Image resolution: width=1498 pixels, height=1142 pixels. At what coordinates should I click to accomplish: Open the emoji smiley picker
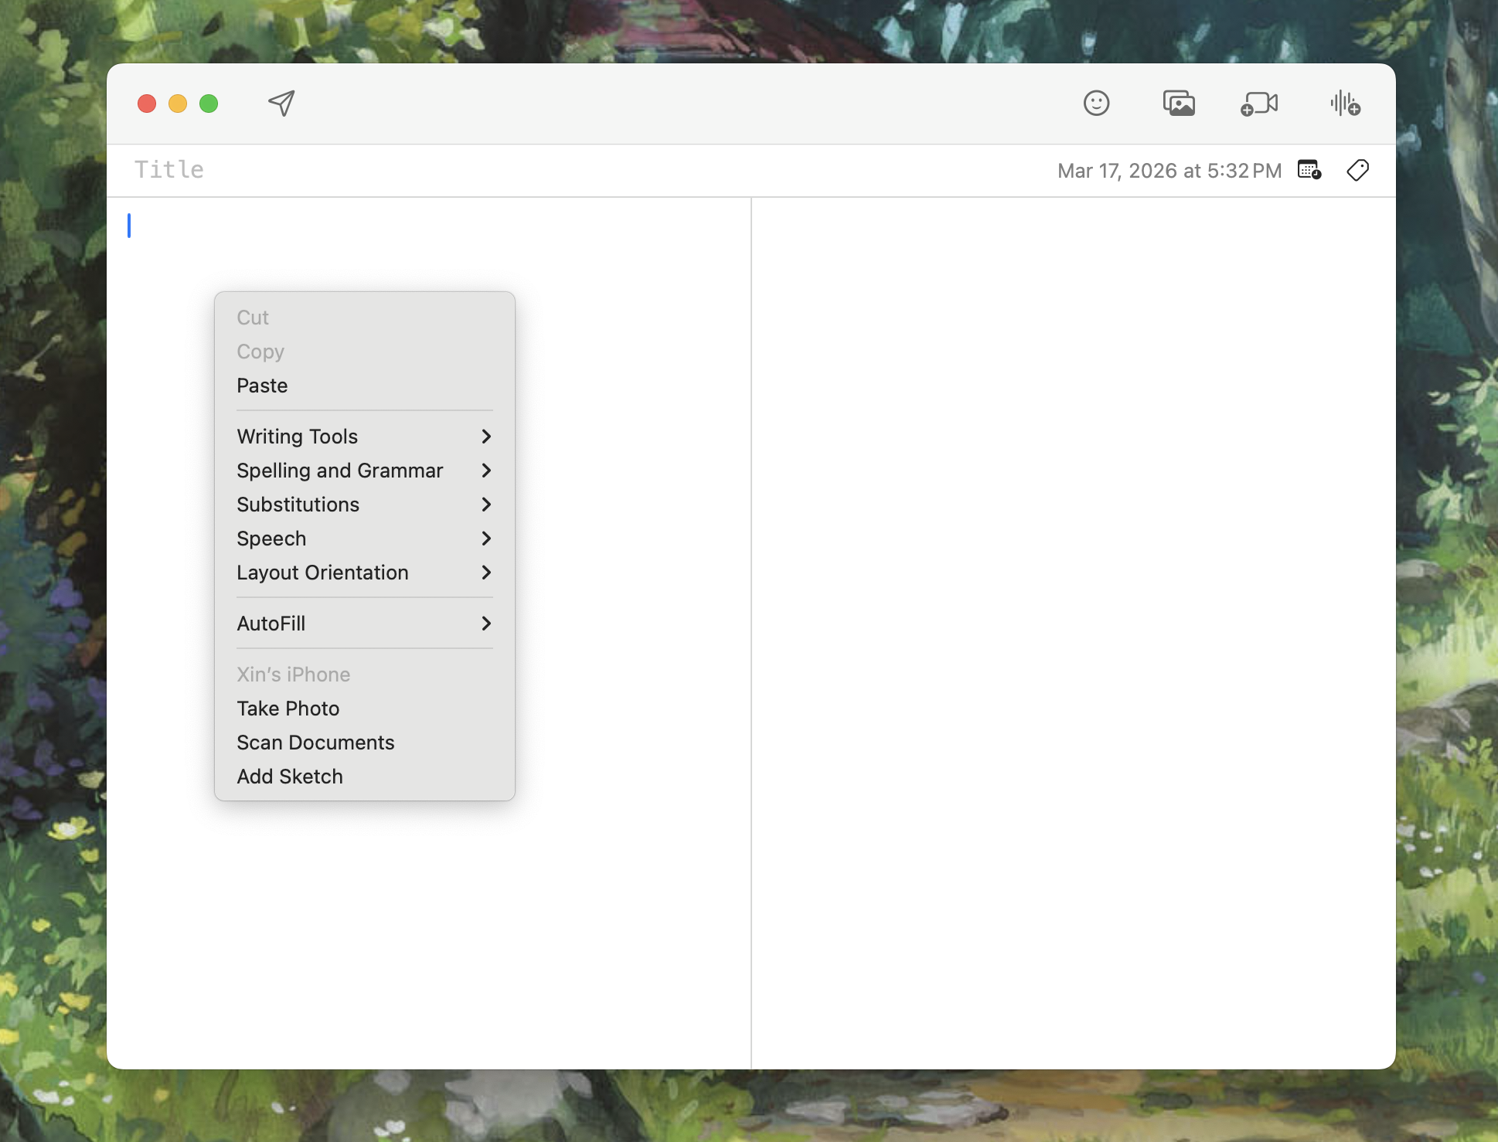[1096, 103]
